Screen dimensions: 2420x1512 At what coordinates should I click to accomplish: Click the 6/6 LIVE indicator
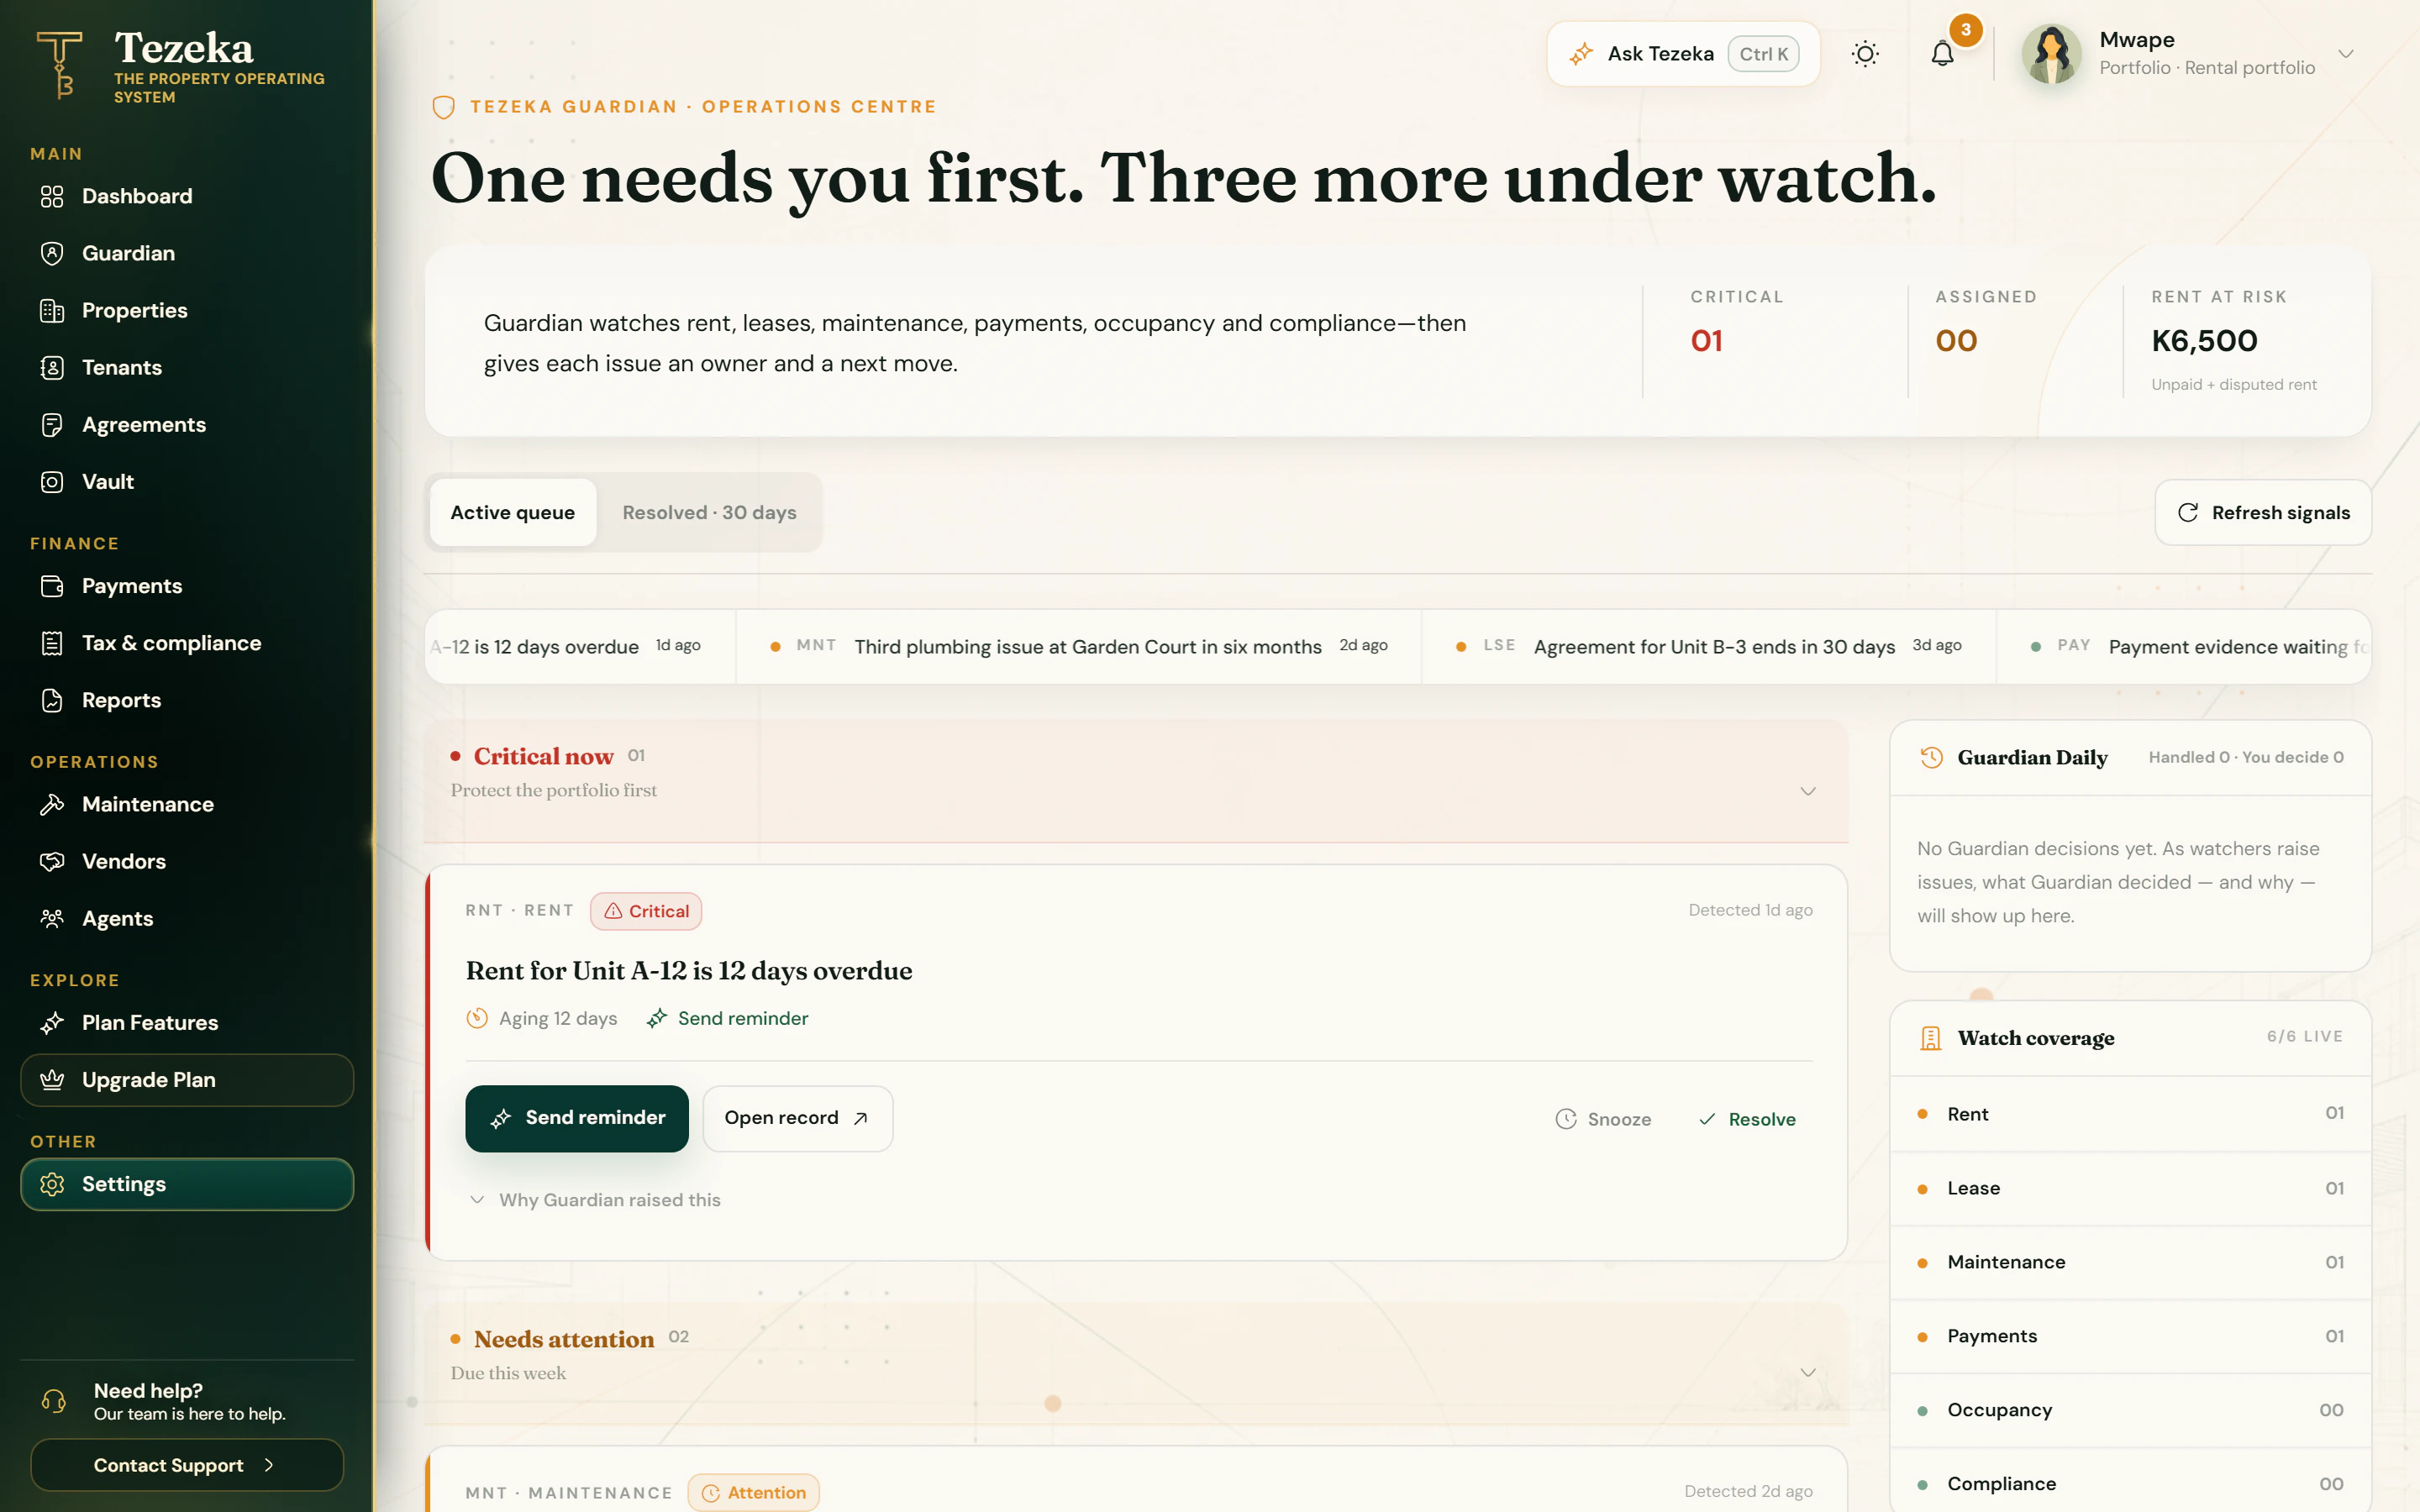coord(2305,1037)
